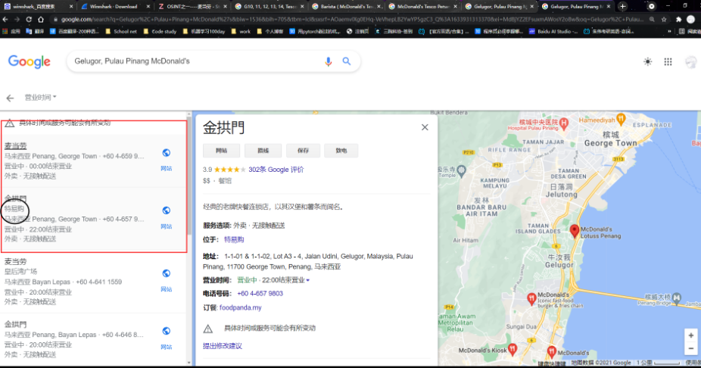This screenshot has height=368, width=701.
Task: Open the Google apps grid
Action: click(668, 61)
